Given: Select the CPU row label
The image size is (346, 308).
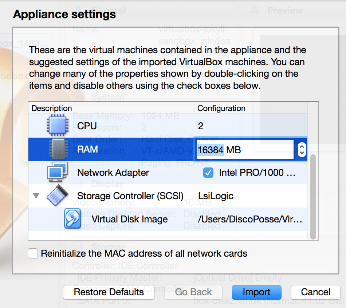Looking at the screenshot, I should (x=87, y=126).
